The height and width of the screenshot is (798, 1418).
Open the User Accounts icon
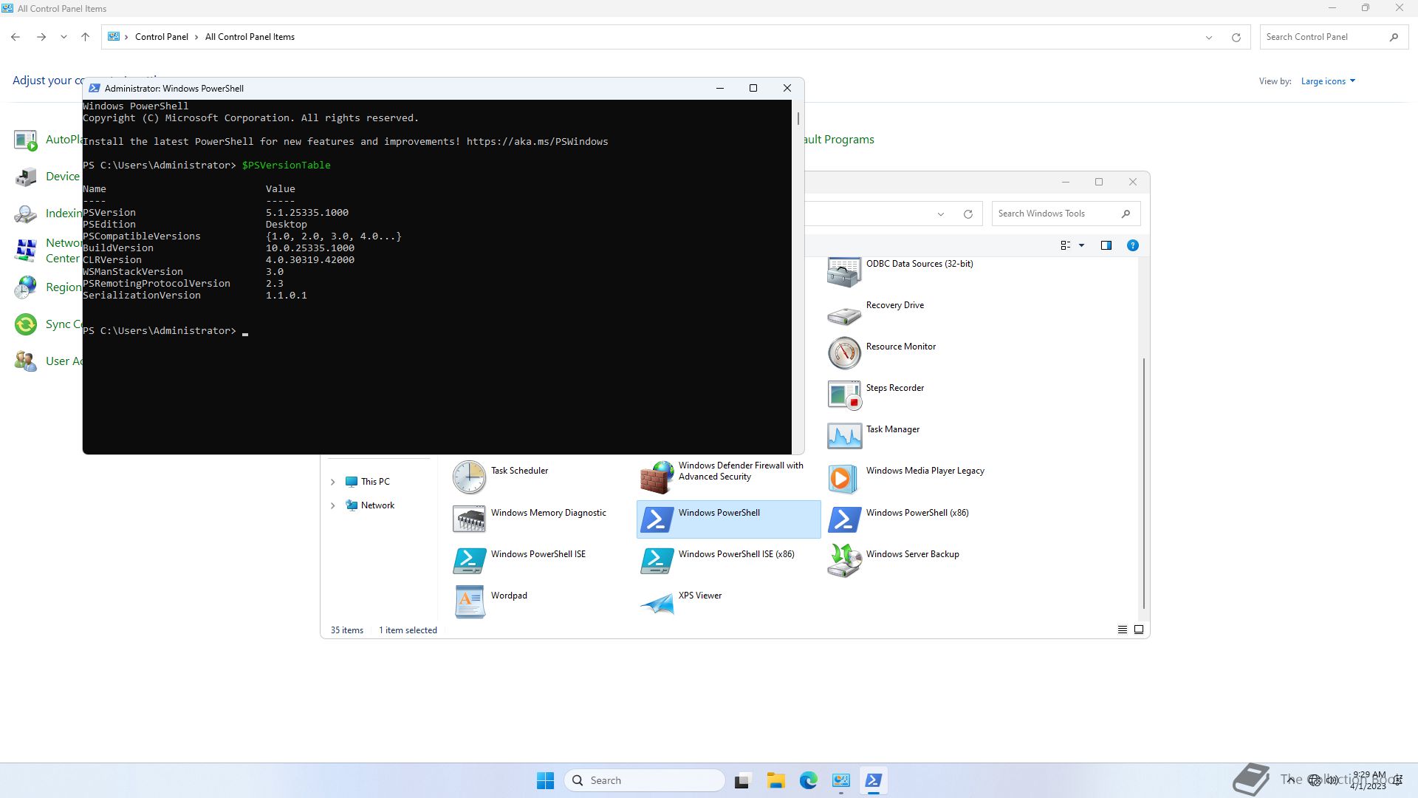click(25, 361)
